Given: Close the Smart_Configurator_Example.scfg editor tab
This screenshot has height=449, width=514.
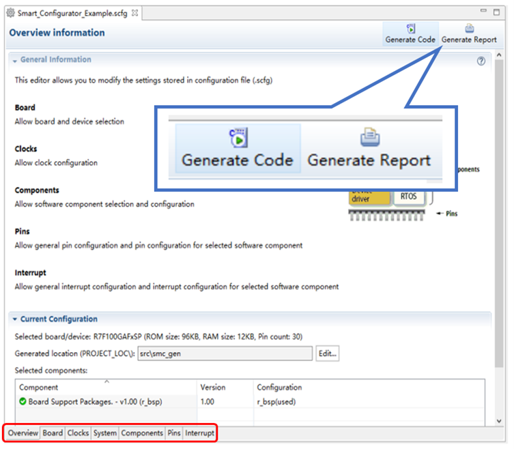Looking at the screenshot, I should tap(134, 13).
